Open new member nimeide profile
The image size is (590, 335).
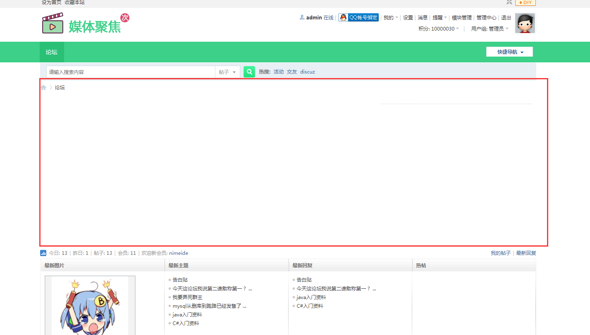(x=179, y=253)
